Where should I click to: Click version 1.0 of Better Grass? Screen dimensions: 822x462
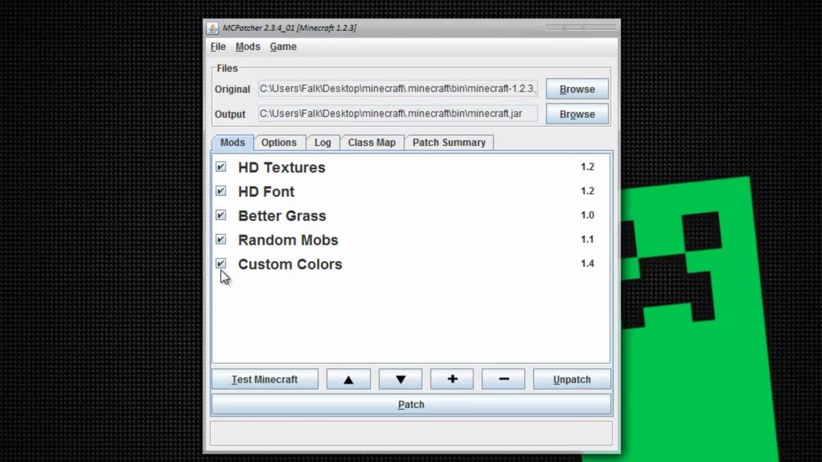588,215
